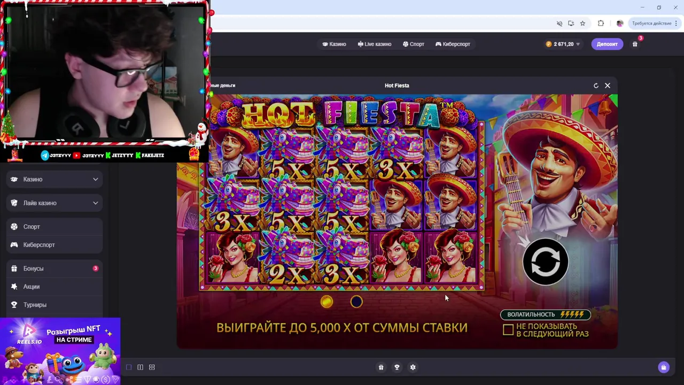Reload the Hot Fiesta game window
This screenshot has width=684, height=385.
click(x=596, y=86)
